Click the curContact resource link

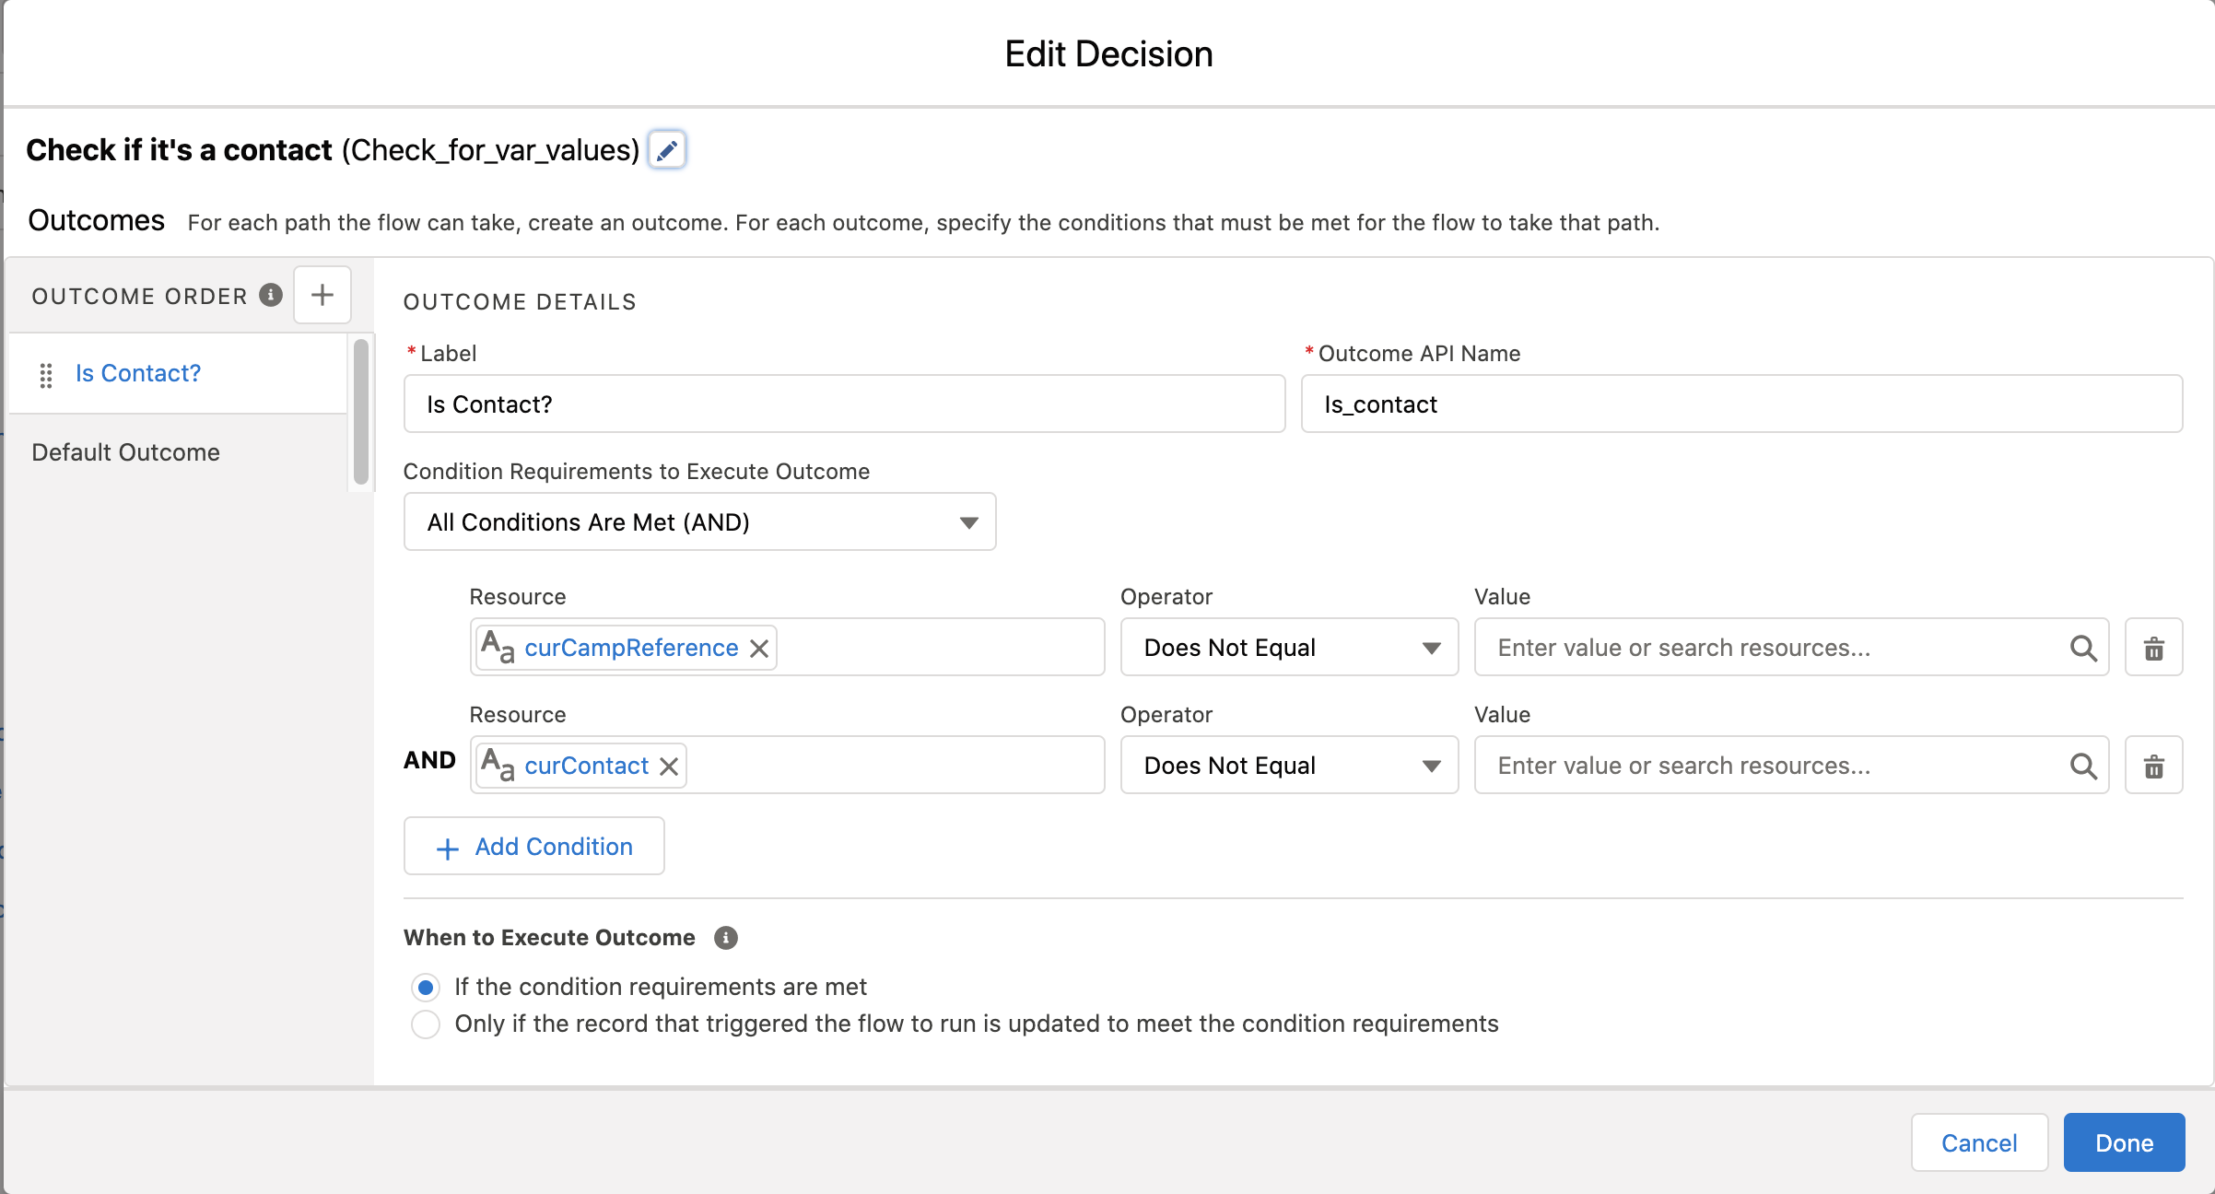coord(586,766)
